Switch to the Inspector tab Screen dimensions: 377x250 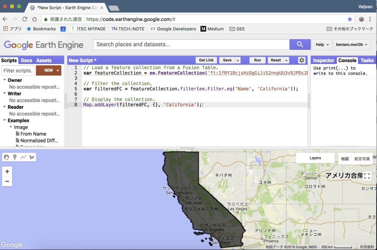pyautogui.click(x=323, y=60)
